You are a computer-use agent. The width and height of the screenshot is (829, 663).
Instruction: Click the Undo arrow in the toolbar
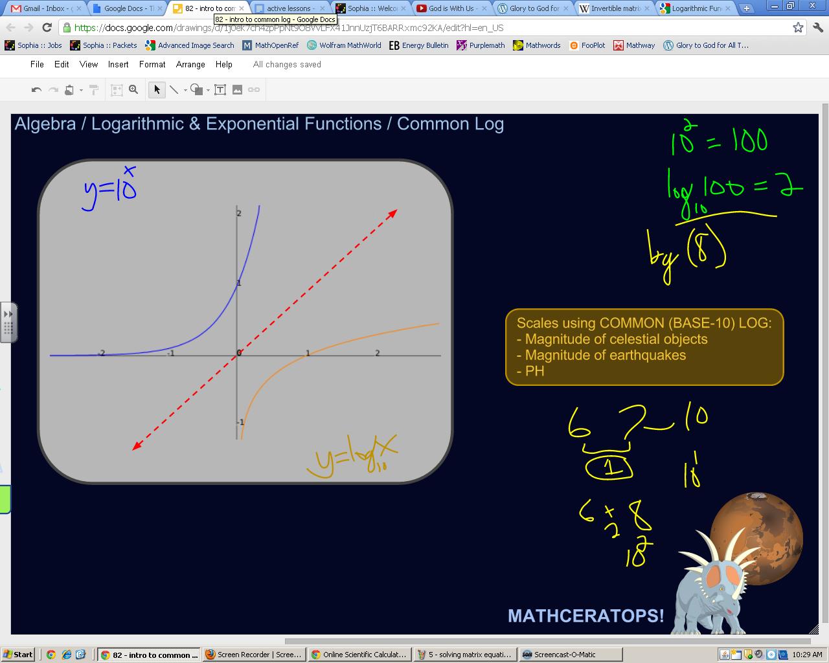click(37, 90)
